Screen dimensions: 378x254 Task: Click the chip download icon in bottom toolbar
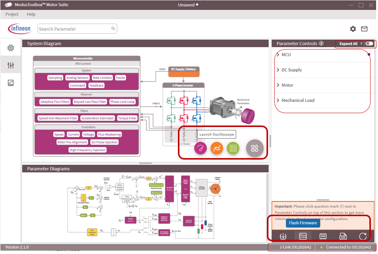click(x=283, y=236)
